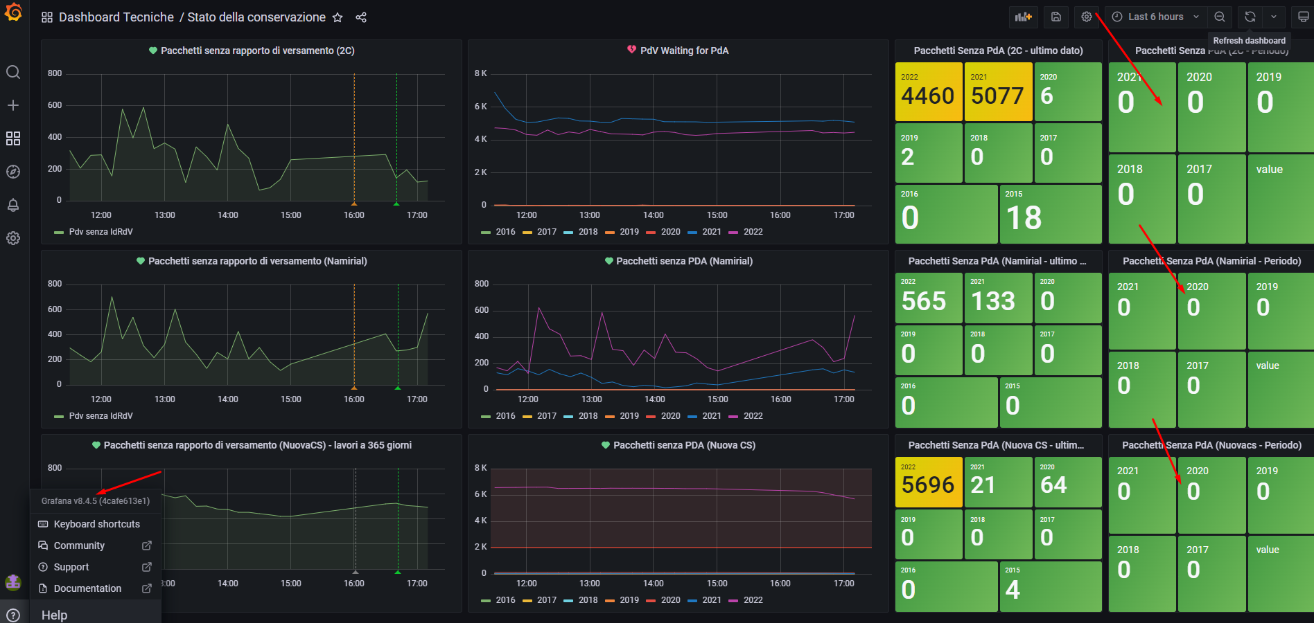Select Keyboard shortcuts in the Help menu
This screenshot has width=1314, height=623.
[x=96, y=524]
